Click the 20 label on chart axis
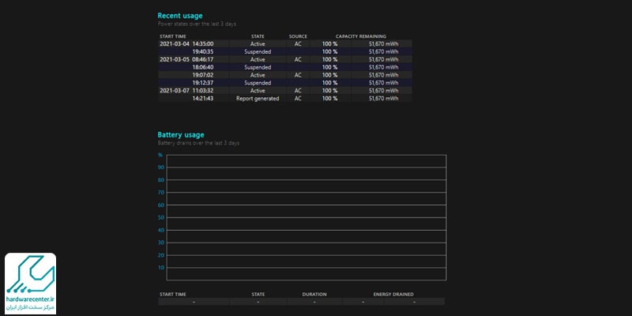Image resolution: width=632 pixels, height=316 pixels. pyautogui.click(x=161, y=255)
